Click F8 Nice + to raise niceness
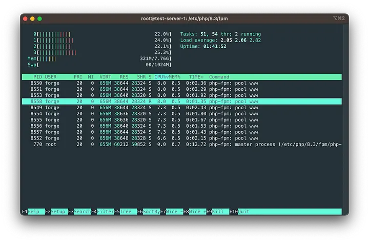 (x=195, y=211)
